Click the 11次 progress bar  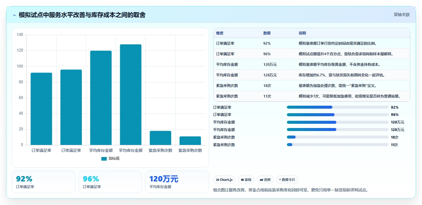point(338,145)
